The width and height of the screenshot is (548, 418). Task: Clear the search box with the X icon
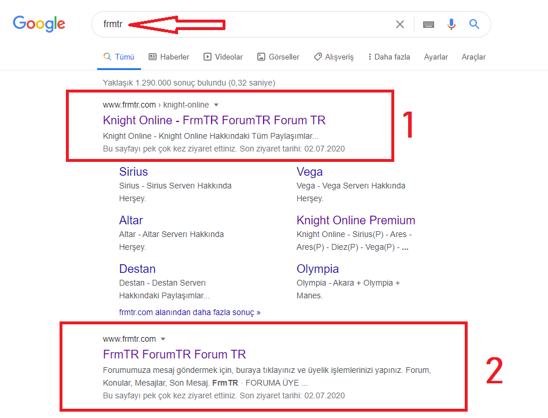pos(400,24)
